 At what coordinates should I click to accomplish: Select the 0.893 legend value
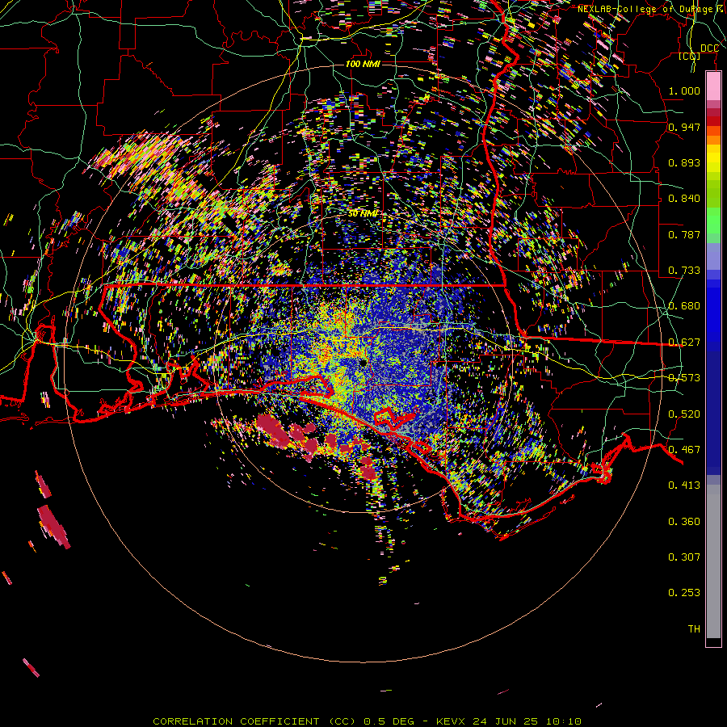pos(684,162)
